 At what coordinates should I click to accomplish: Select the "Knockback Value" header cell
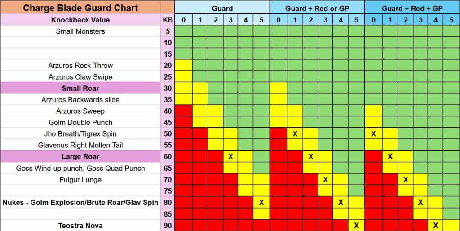pos(80,20)
